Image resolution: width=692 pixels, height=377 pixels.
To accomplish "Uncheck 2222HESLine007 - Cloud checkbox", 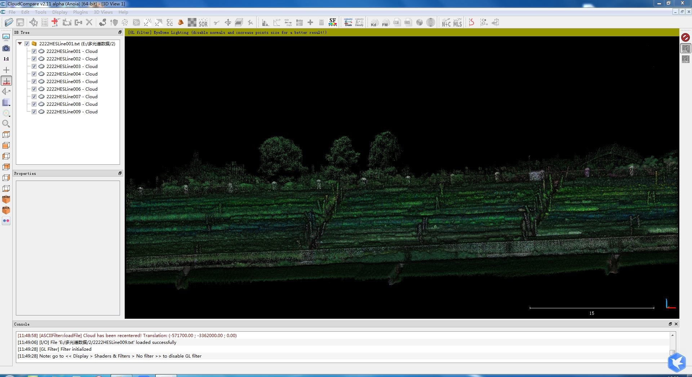I will tap(34, 96).
